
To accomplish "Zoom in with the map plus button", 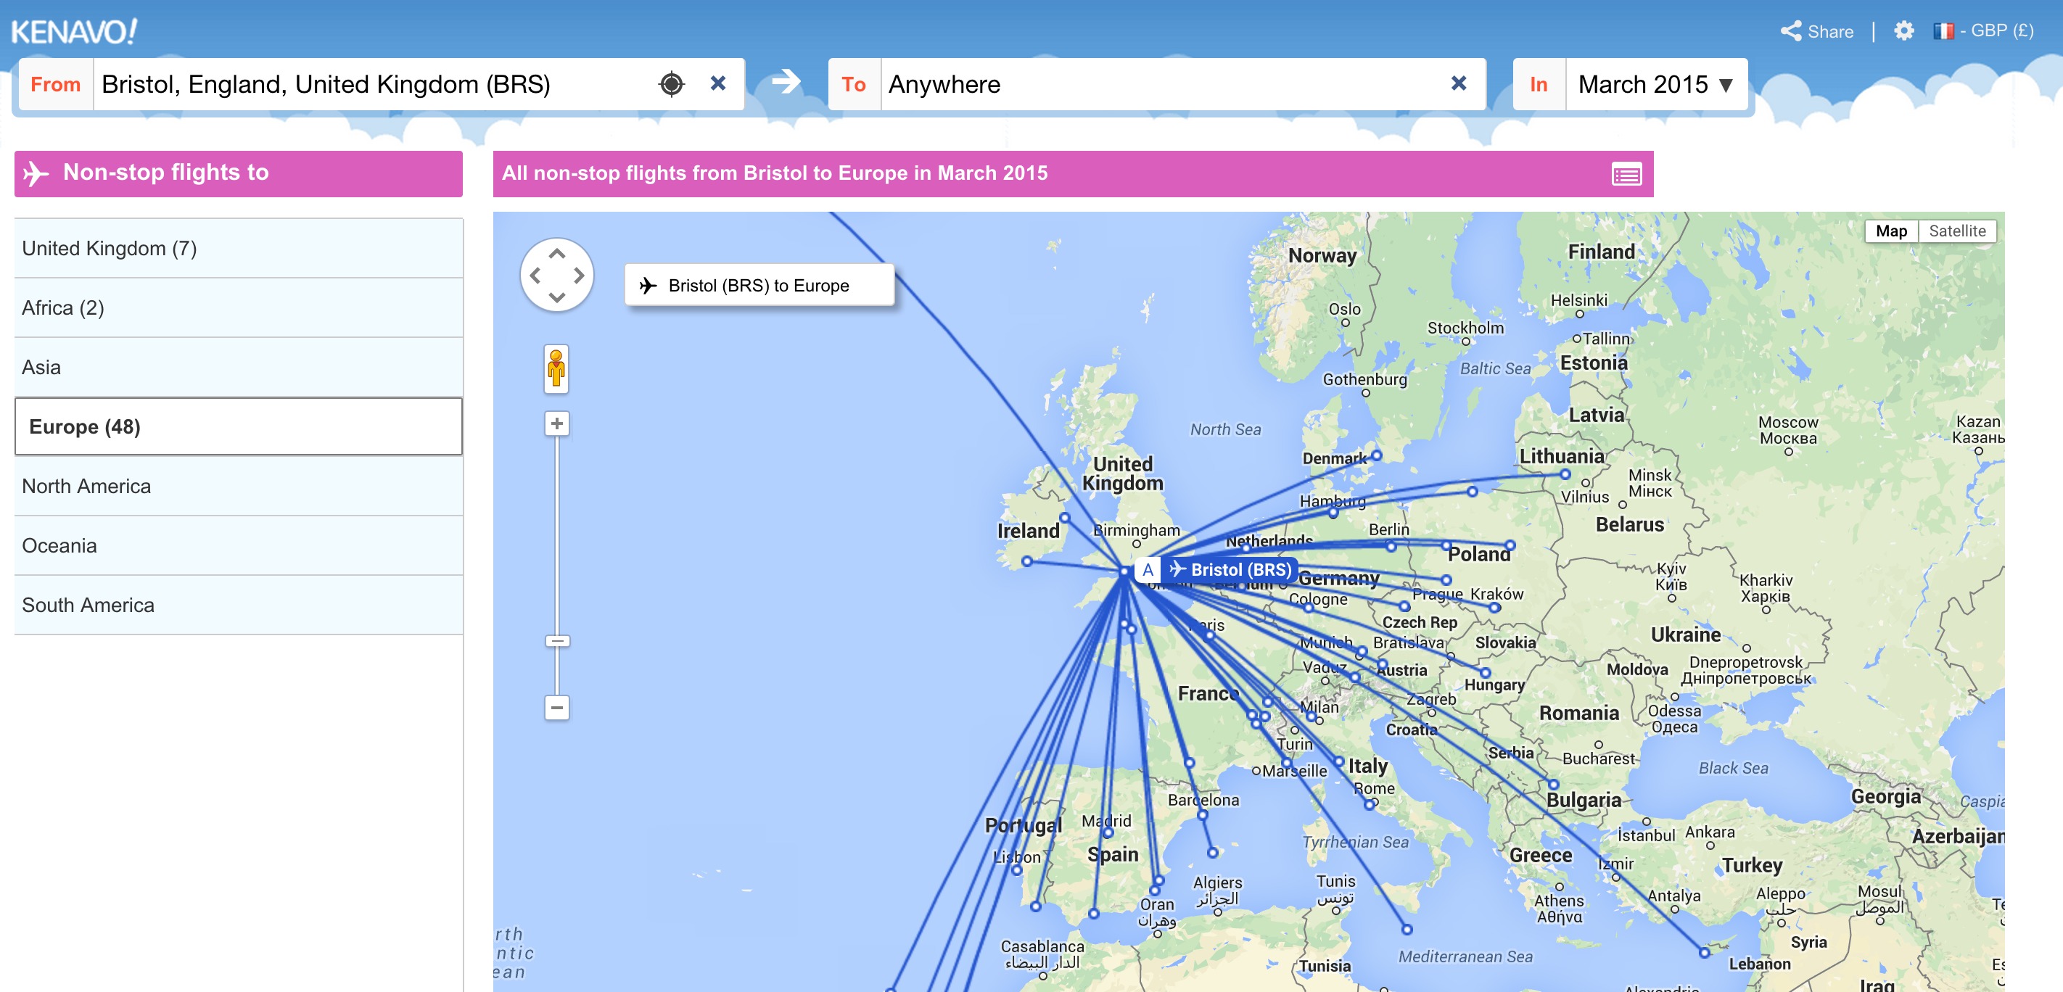I will 556,423.
